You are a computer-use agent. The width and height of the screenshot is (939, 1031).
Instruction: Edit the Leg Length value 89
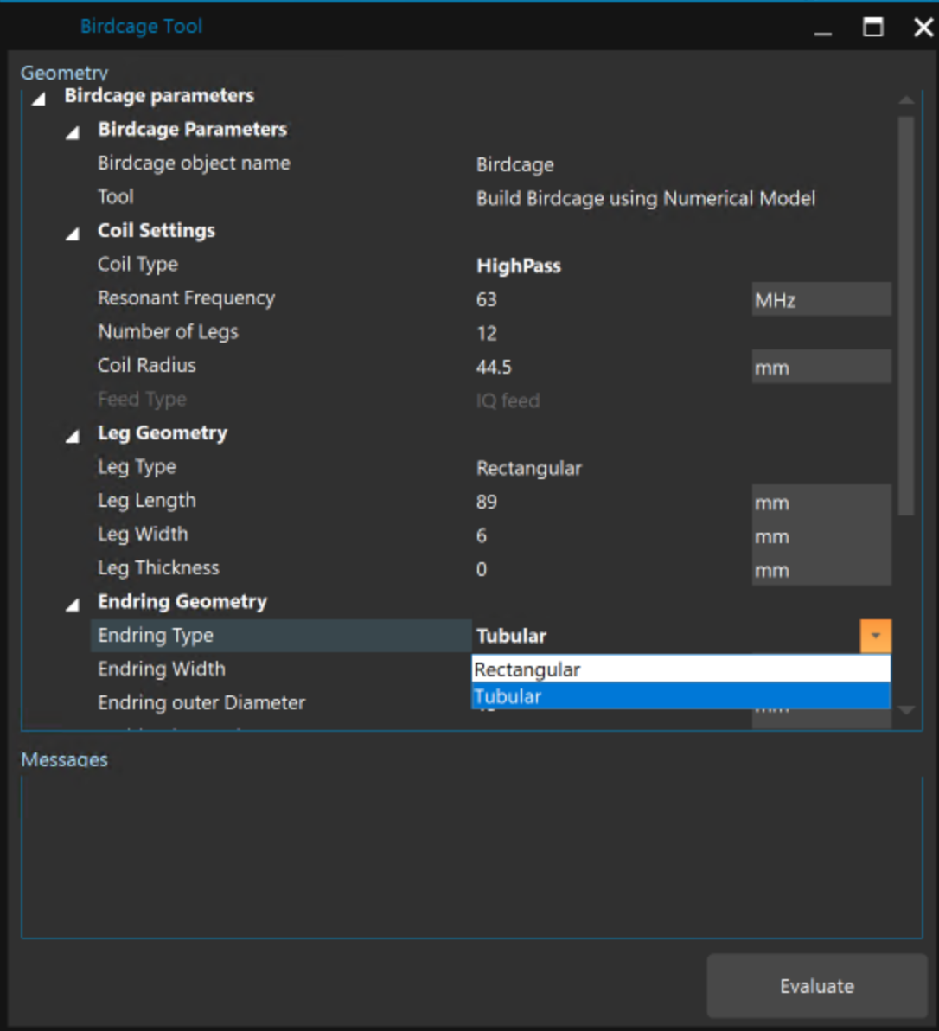pyautogui.click(x=605, y=502)
